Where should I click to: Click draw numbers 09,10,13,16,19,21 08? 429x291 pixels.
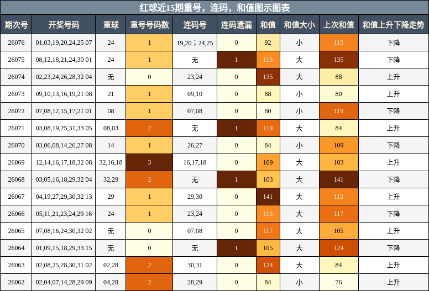coord(64,94)
